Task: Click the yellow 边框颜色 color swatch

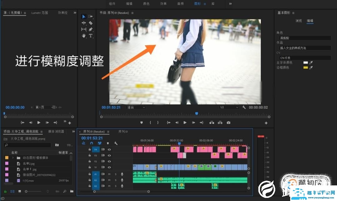Action: click(x=306, y=67)
